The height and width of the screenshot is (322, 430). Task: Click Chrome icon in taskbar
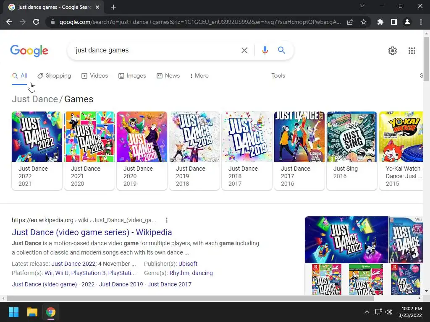[x=50, y=312]
